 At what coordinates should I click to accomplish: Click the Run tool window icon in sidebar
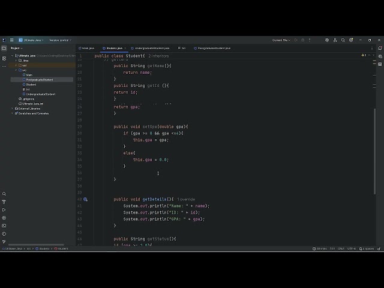click(4, 210)
